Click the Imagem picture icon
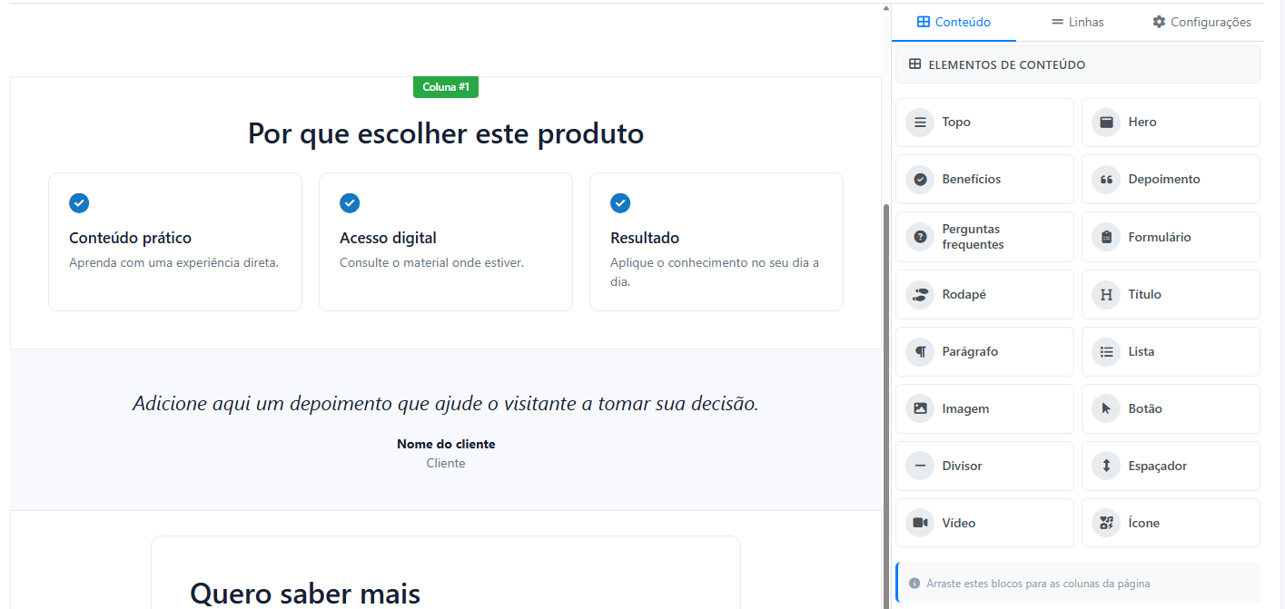This screenshot has height=609, width=1285. pyautogui.click(x=920, y=408)
